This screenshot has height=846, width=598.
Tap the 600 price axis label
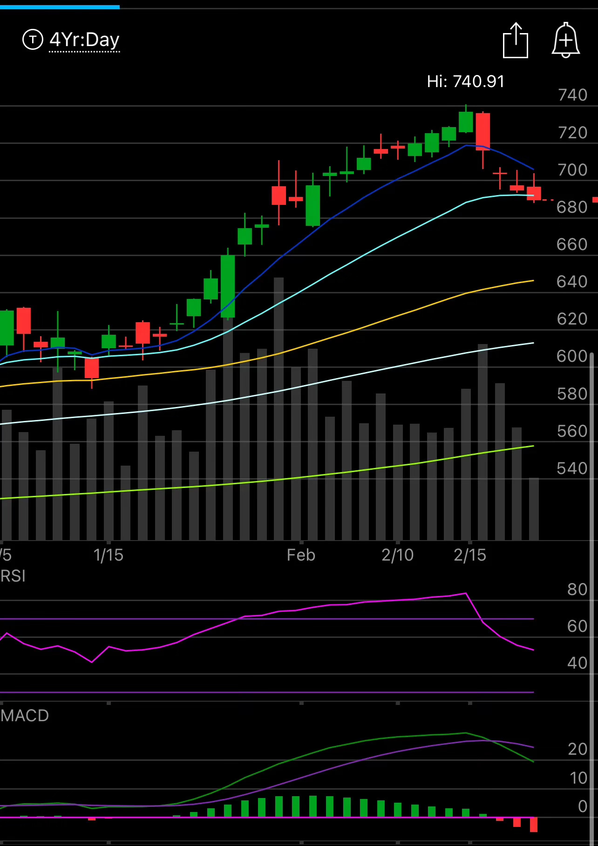coord(572,356)
